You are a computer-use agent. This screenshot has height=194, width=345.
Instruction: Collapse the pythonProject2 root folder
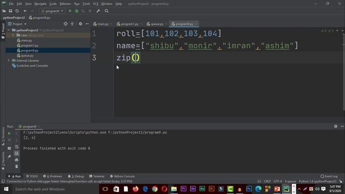pos(9,30)
